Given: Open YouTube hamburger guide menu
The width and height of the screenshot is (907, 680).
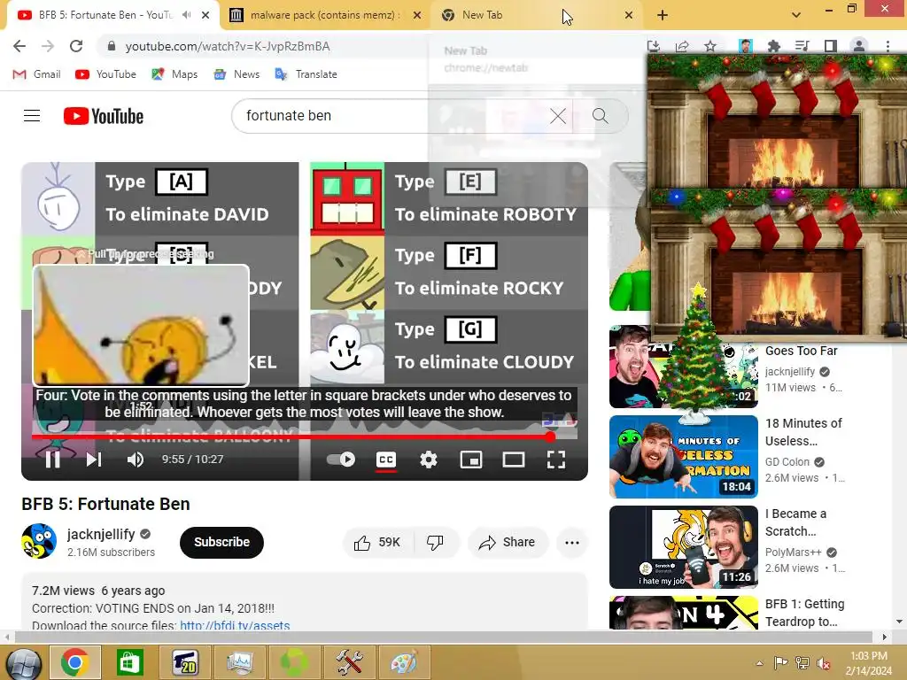Looking at the screenshot, I should click(32, 116).
